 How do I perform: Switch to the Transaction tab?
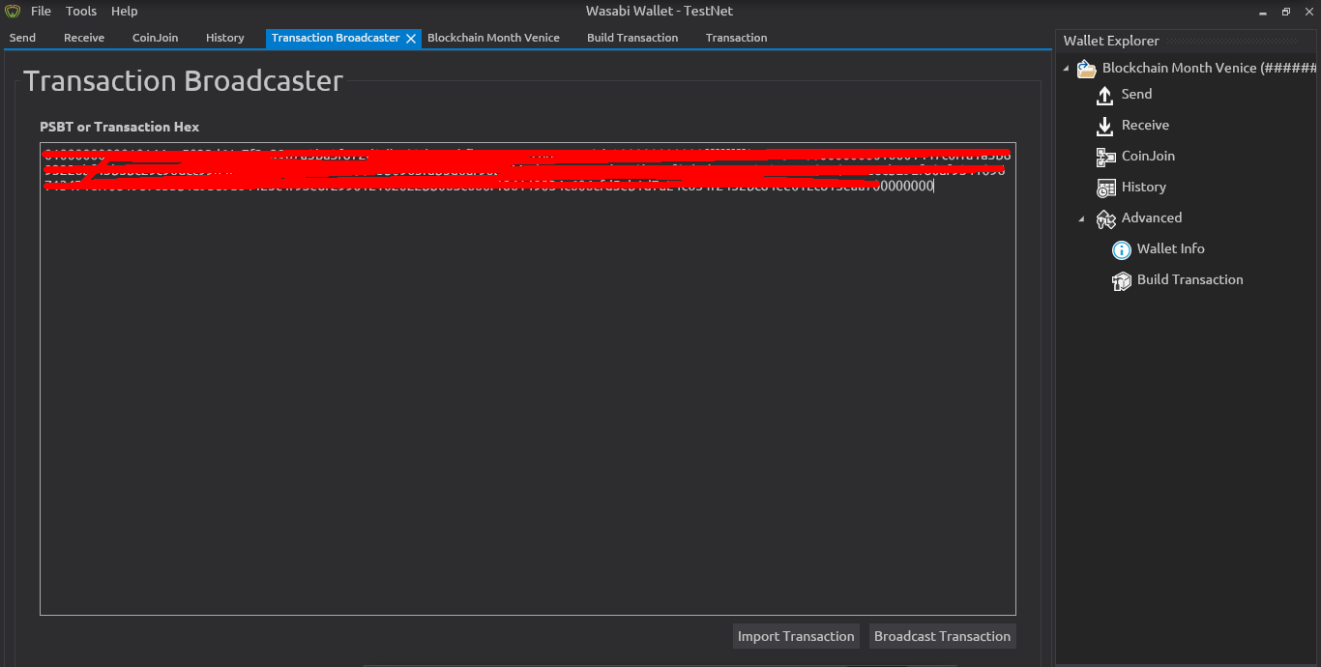point(736,38)
